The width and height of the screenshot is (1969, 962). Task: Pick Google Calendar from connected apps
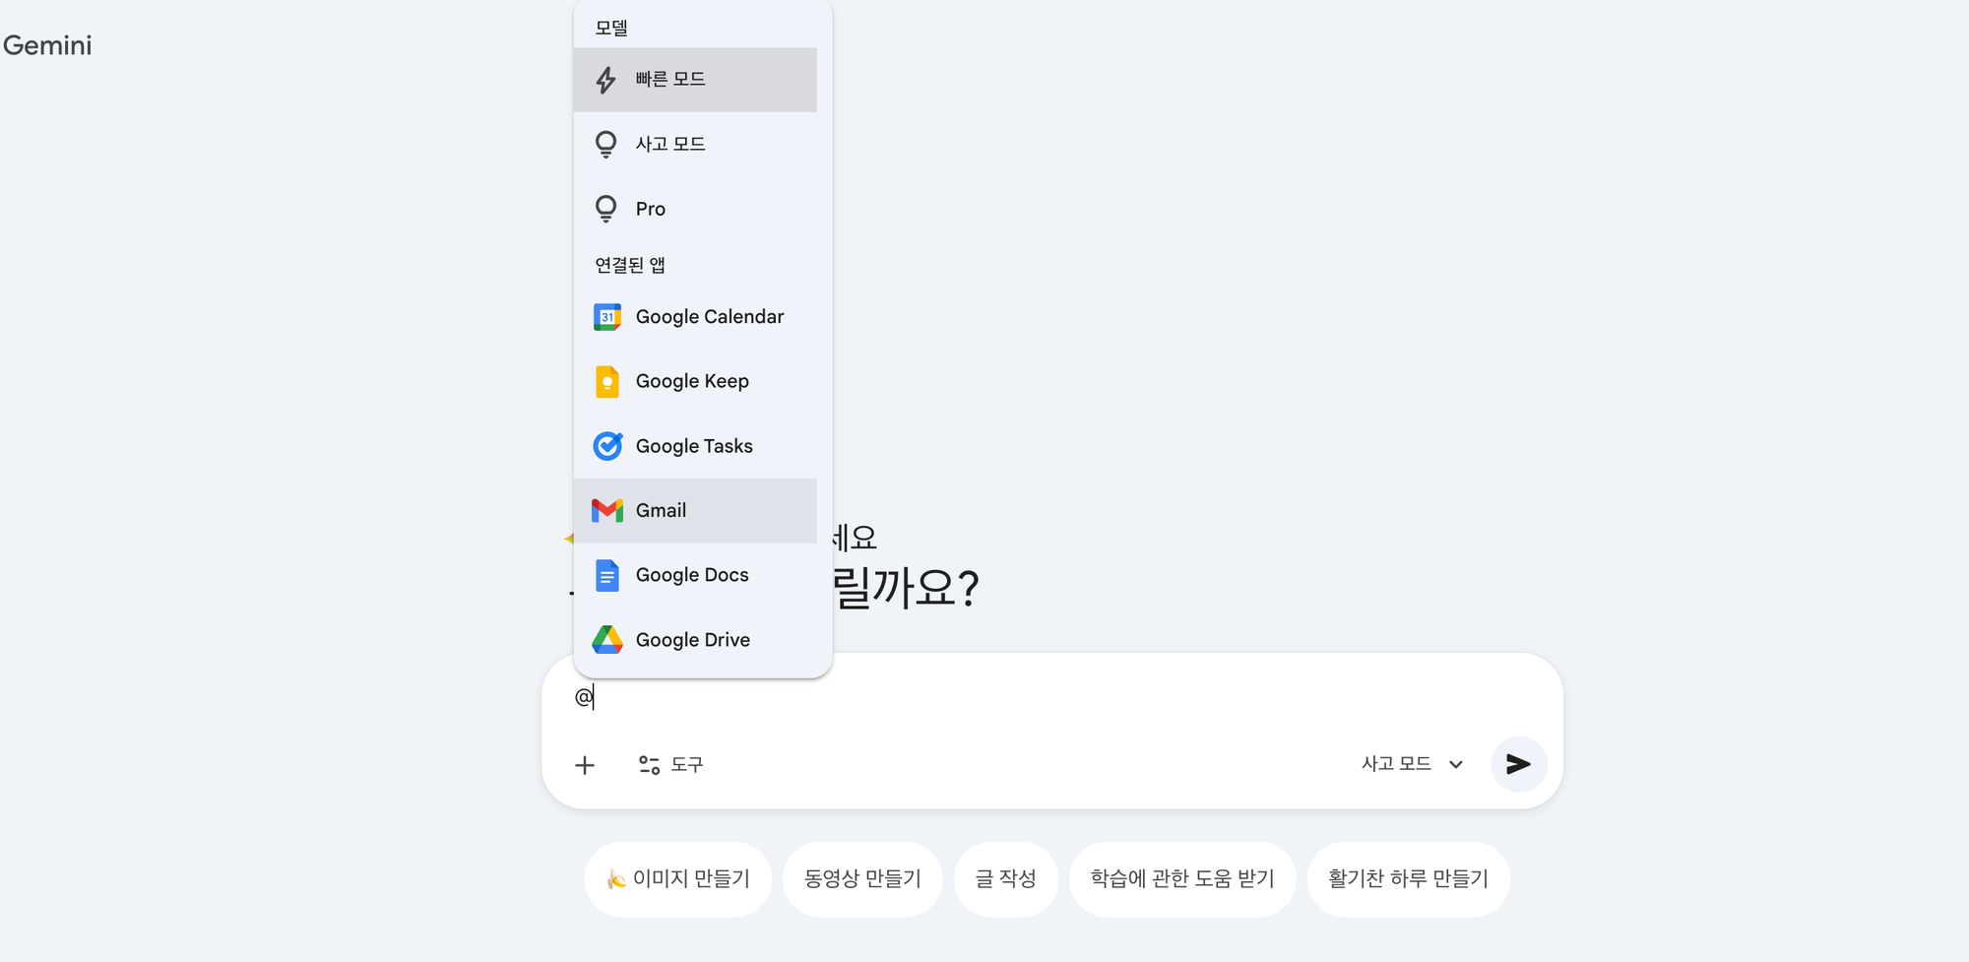point(695,317)
